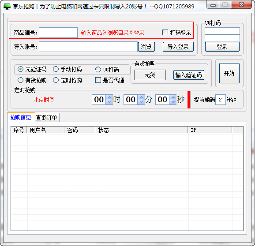Toggle the 是否代理 checkbox
Image resolution: width=255 pixels, height=246 pixels.
click(98, 80)
